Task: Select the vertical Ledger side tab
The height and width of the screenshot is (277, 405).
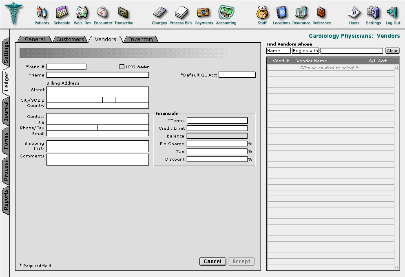Action: (6, 81)
